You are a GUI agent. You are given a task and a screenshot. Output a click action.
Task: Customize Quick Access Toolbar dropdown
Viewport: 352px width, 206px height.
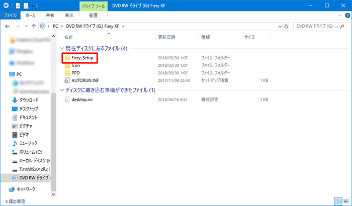point(33,6)
